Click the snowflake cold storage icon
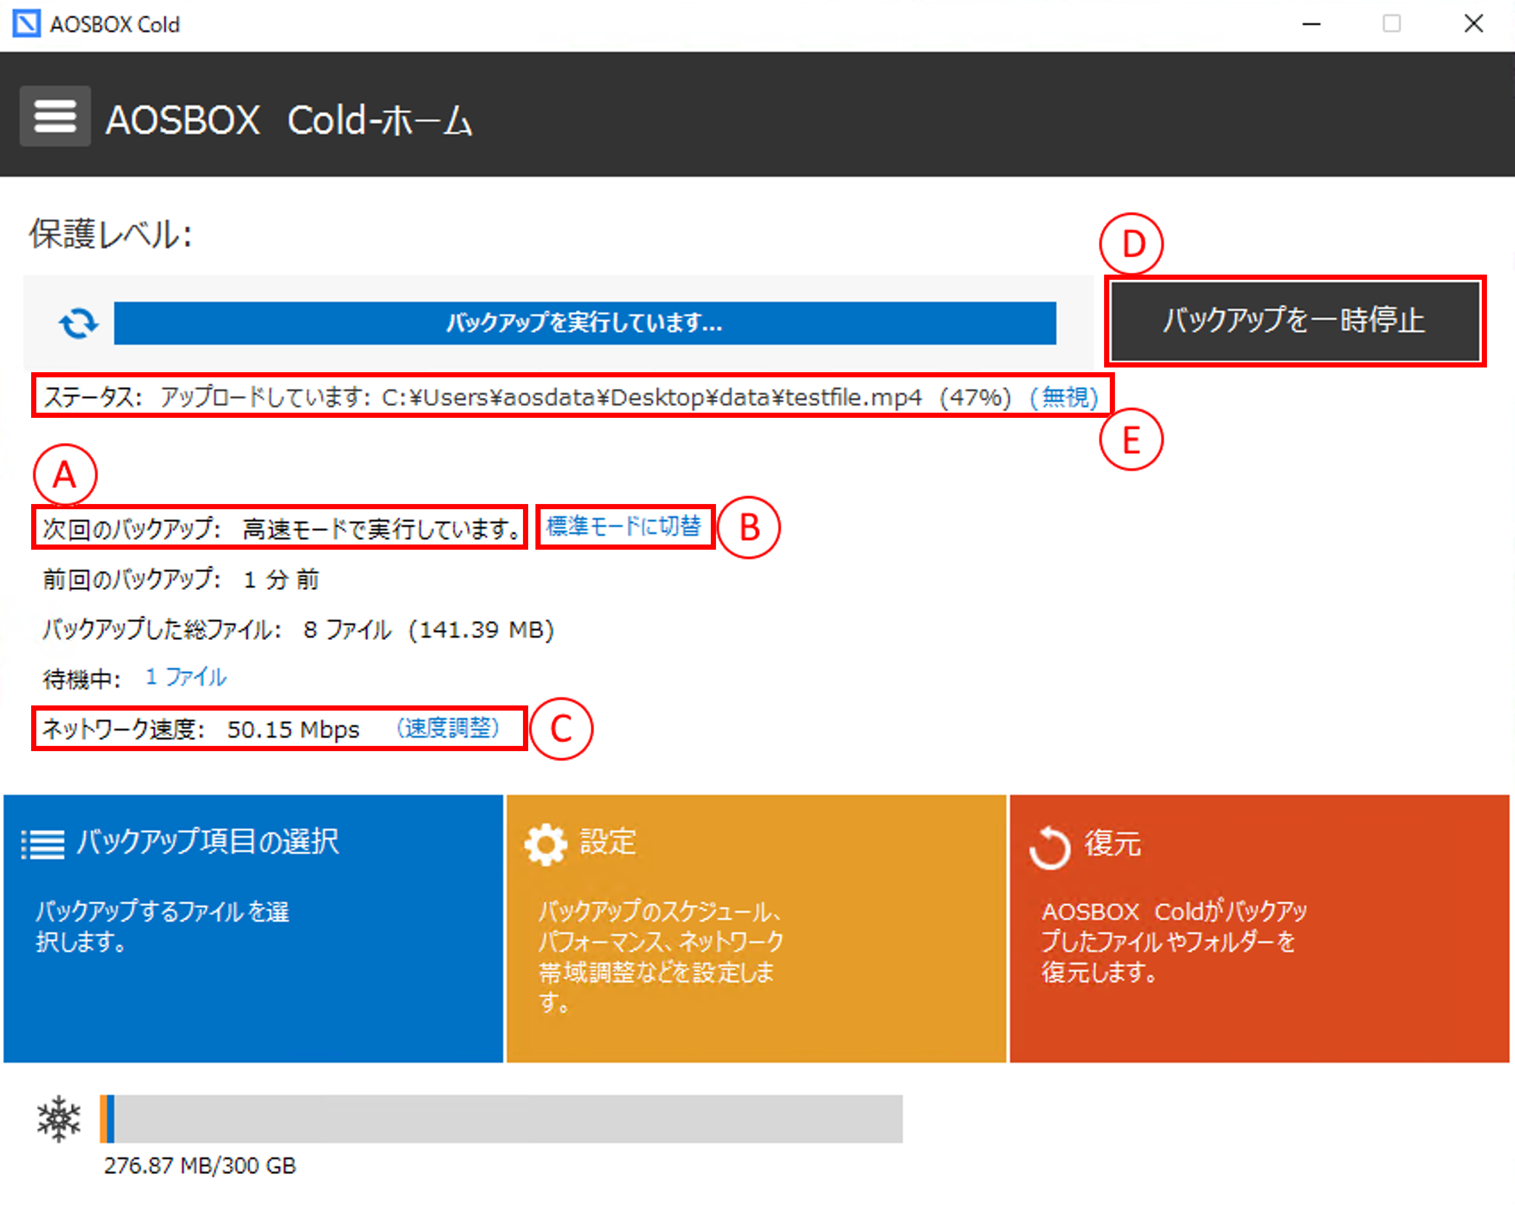 click(59, 1118)
